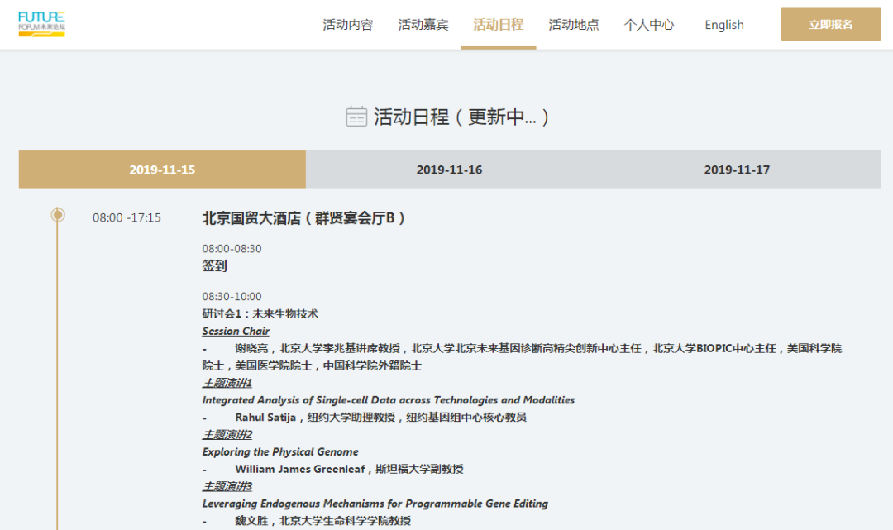Click the calendar icon beside 活动日程 heading
The height and width of the screenshot is (530, 893).
pyautogui.click(x=356, y=117)
